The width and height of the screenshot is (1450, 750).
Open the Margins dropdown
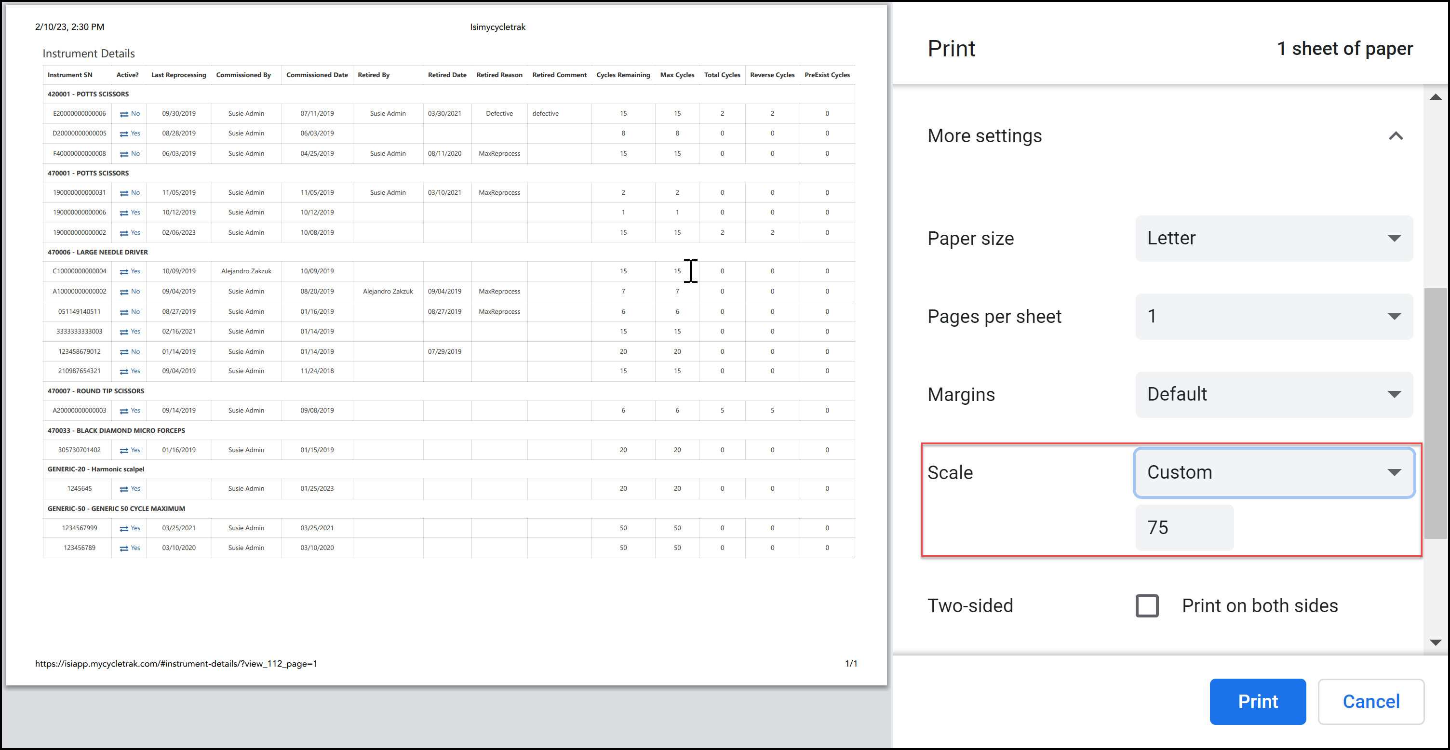[1274, 394]
